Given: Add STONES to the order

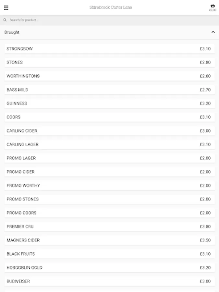Looking at the screenshot, I should (x=109, y=62).
